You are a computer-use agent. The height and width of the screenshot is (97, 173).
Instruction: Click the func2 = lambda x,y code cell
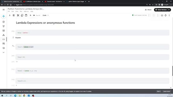tap(92, 71)
